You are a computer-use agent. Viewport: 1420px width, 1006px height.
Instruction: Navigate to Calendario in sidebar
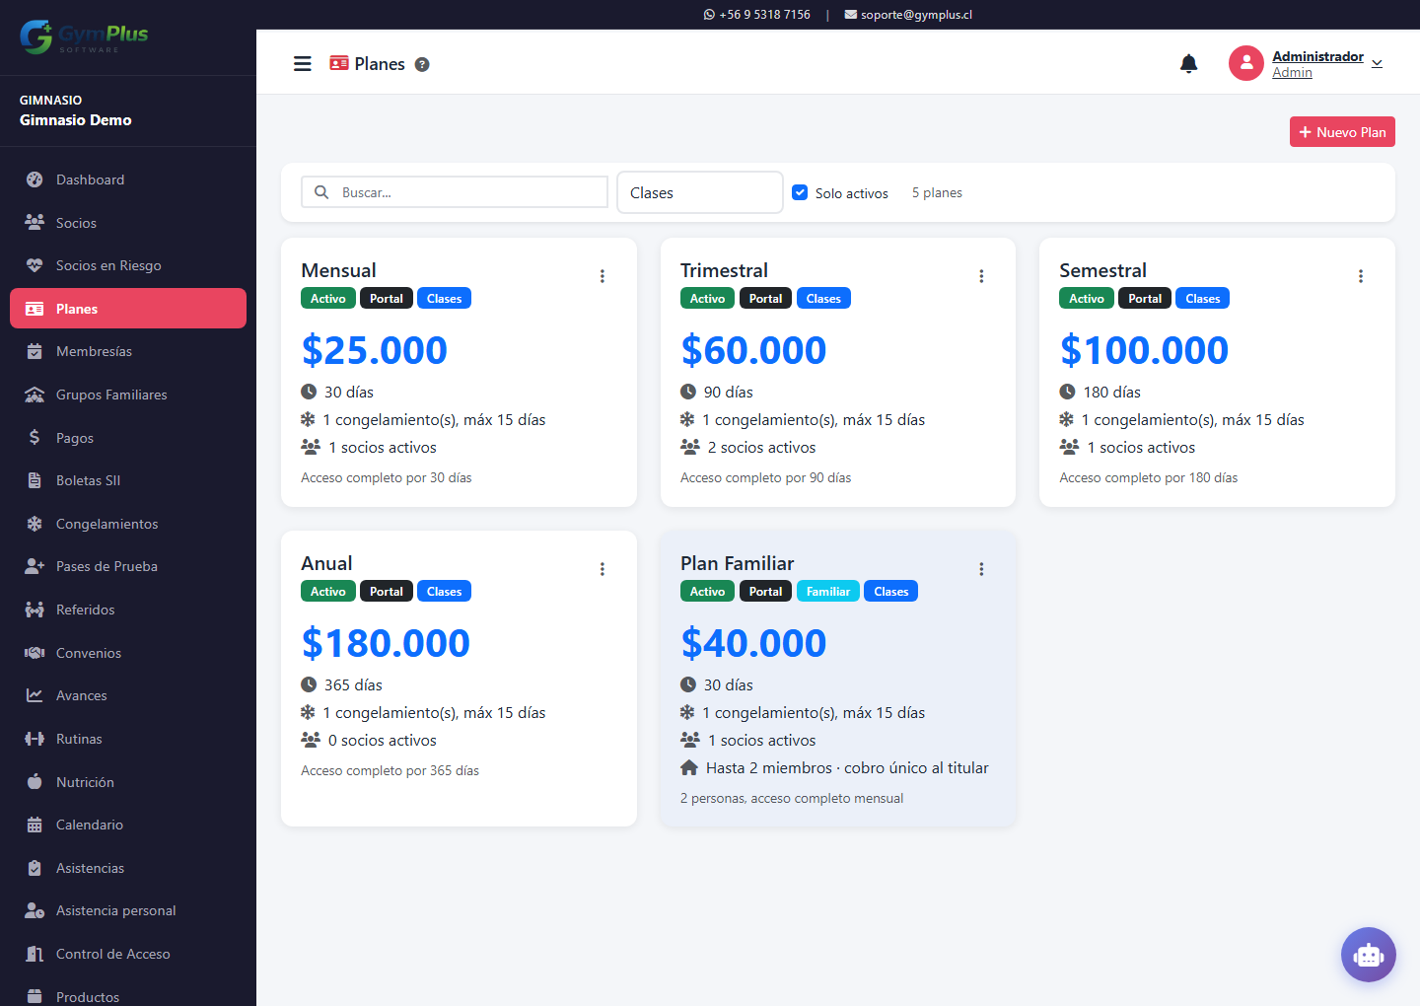tap(128, 825)
